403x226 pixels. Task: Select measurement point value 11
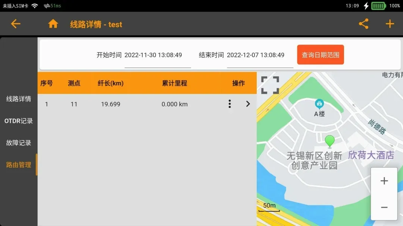pos(74,104)
